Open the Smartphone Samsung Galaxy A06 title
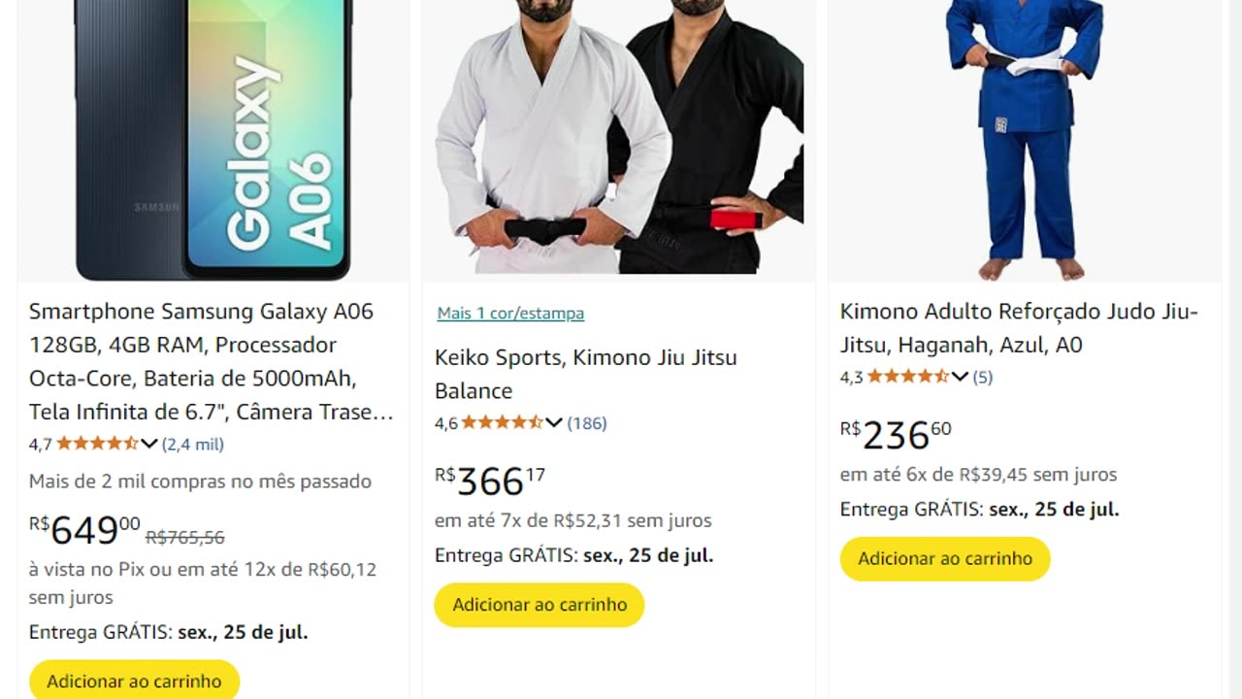This screenshot has height=699, width=1242. pos(212,362)
